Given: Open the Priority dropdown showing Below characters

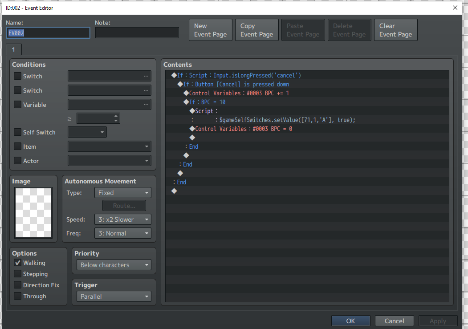Looking at the screenshot, I should (x=114, y=265).
